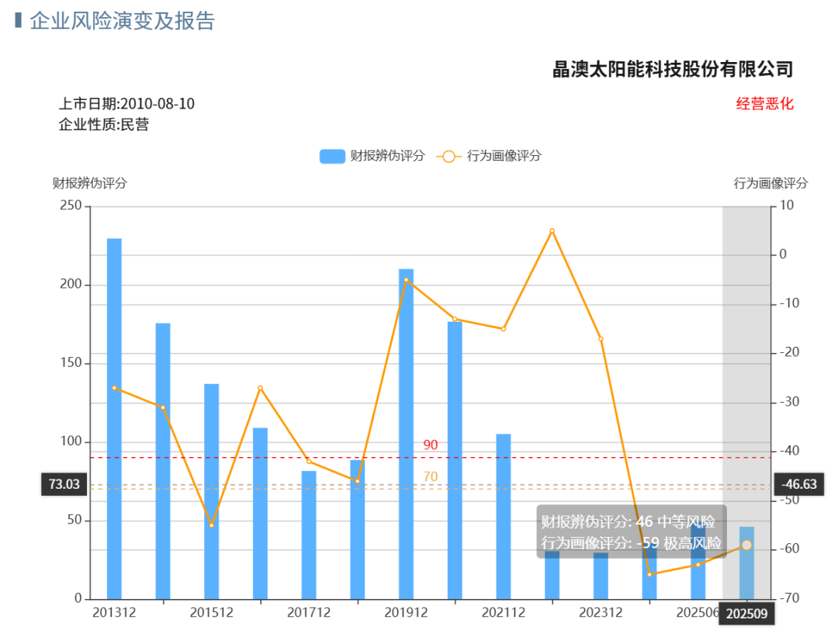Select the bar between 201512 and 201712
838x637 pixels.
click(260, 514)
